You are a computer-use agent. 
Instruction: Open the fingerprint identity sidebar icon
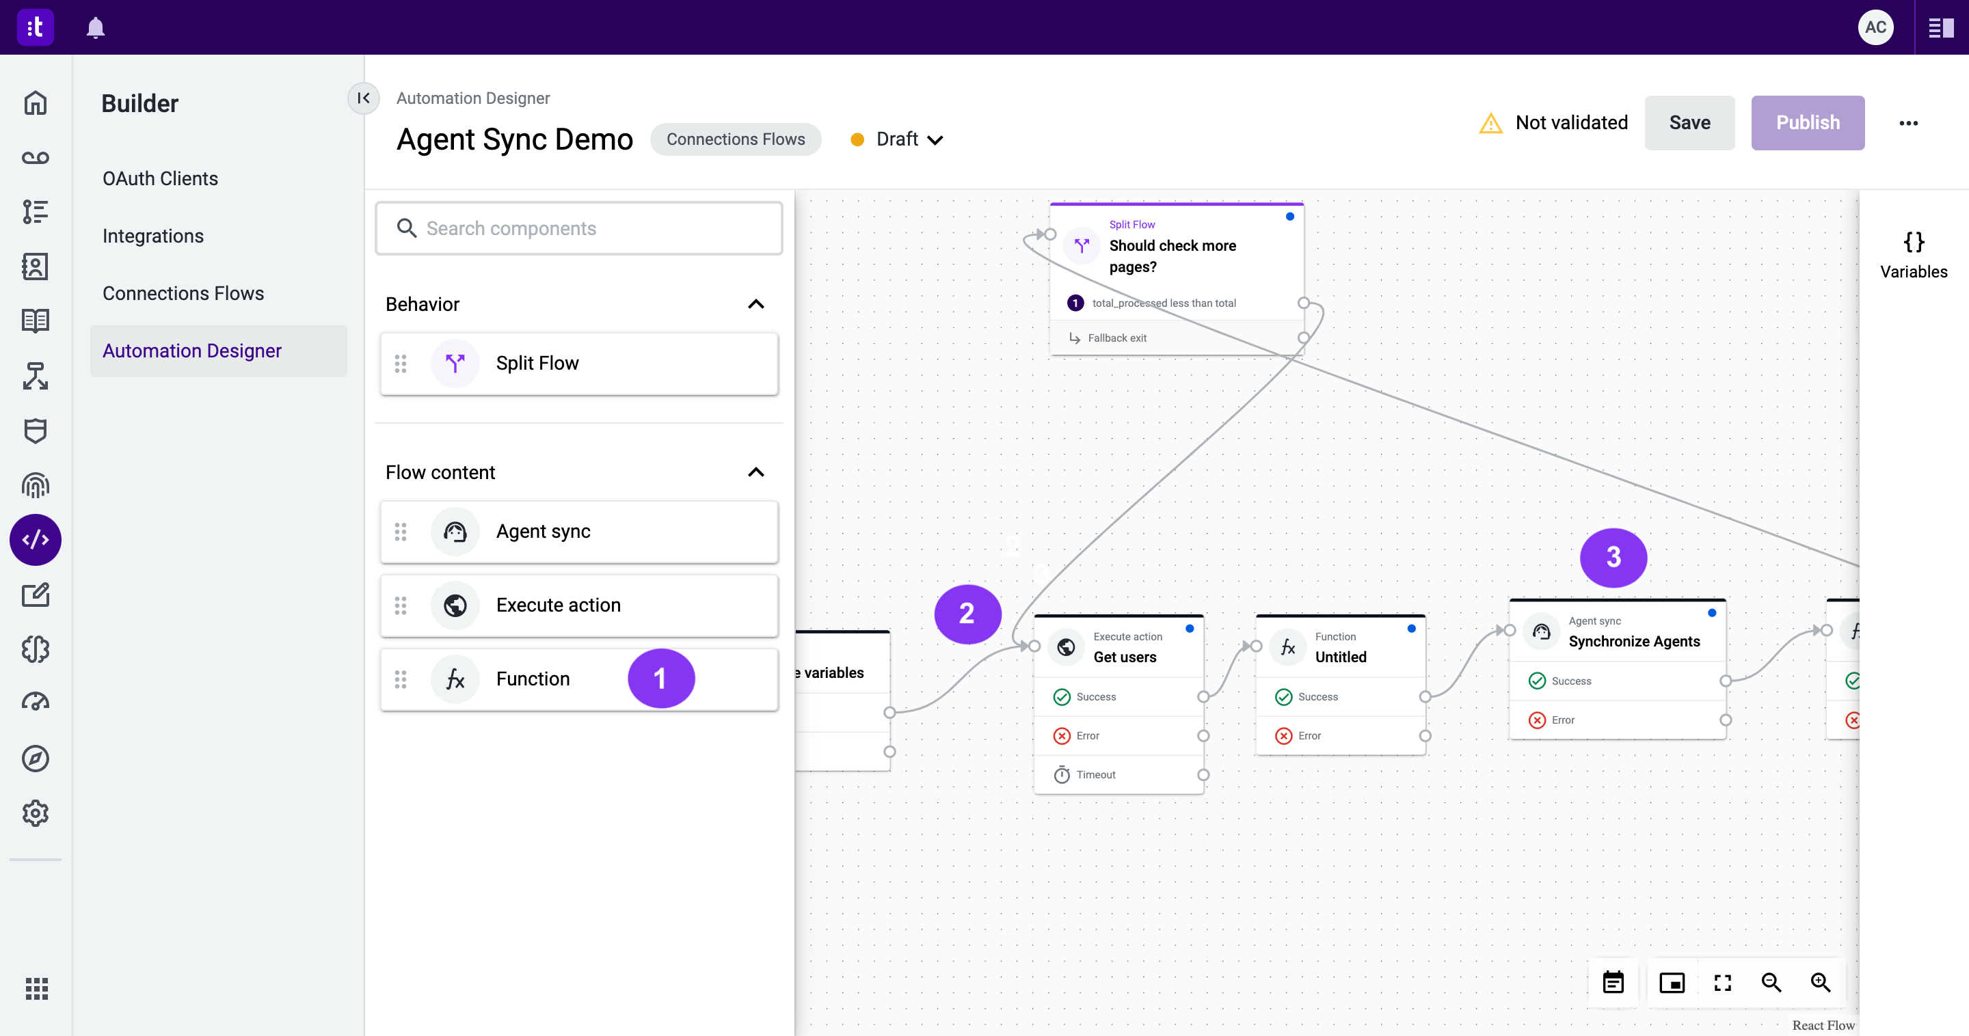coord(35,485)
